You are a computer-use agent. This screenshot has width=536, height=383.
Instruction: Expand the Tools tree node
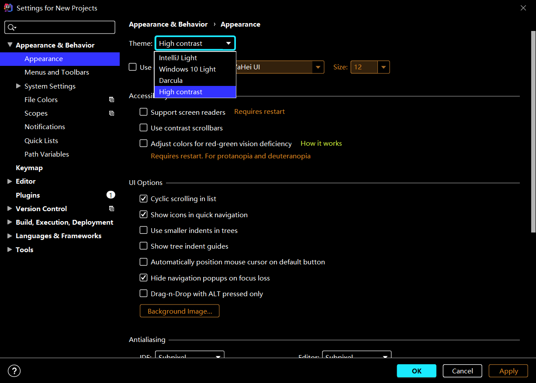10,250
